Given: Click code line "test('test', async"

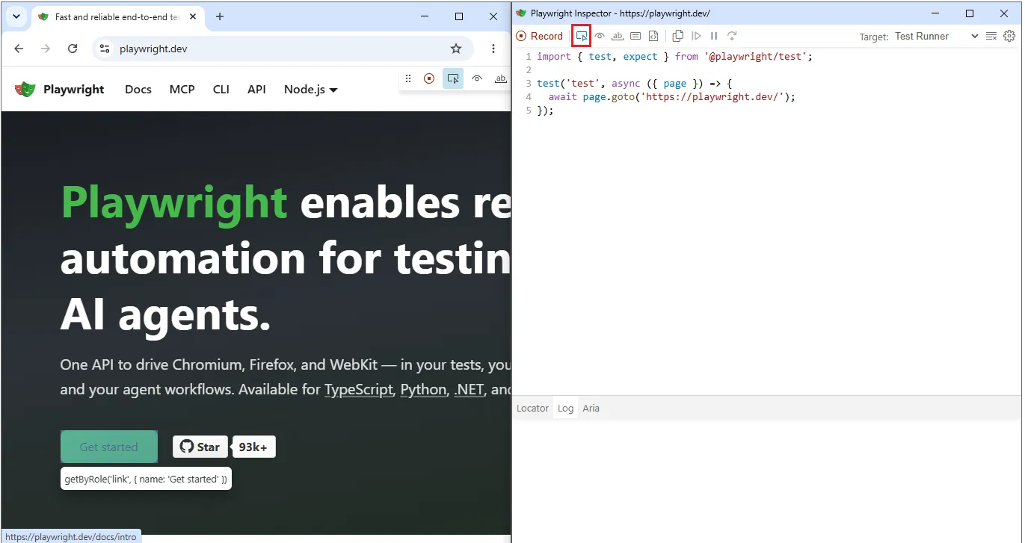Looking at the screenshot, I should 634,84.
